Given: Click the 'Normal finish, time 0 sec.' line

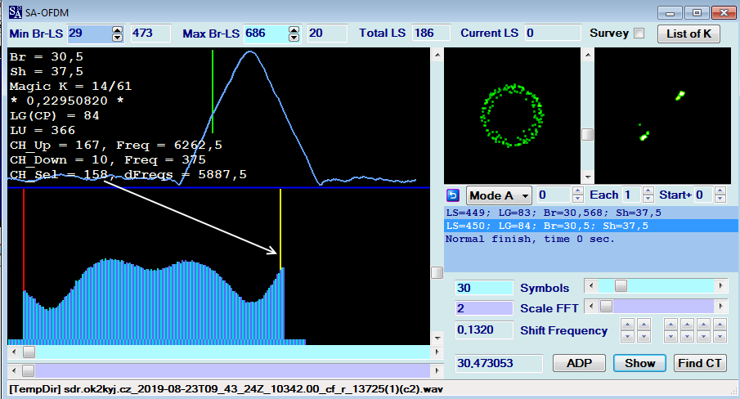Looking at the screenshot, I should (530, 239).
